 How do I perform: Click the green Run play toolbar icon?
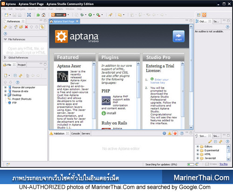click(x=90, y=15)
